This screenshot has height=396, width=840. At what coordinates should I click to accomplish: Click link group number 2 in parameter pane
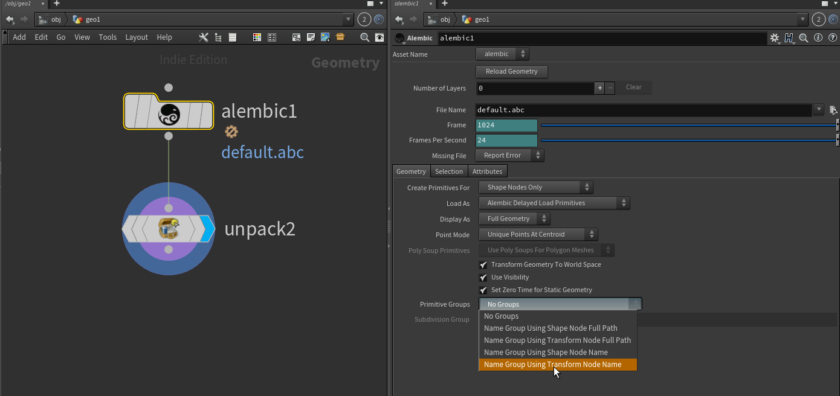(818, 19)
